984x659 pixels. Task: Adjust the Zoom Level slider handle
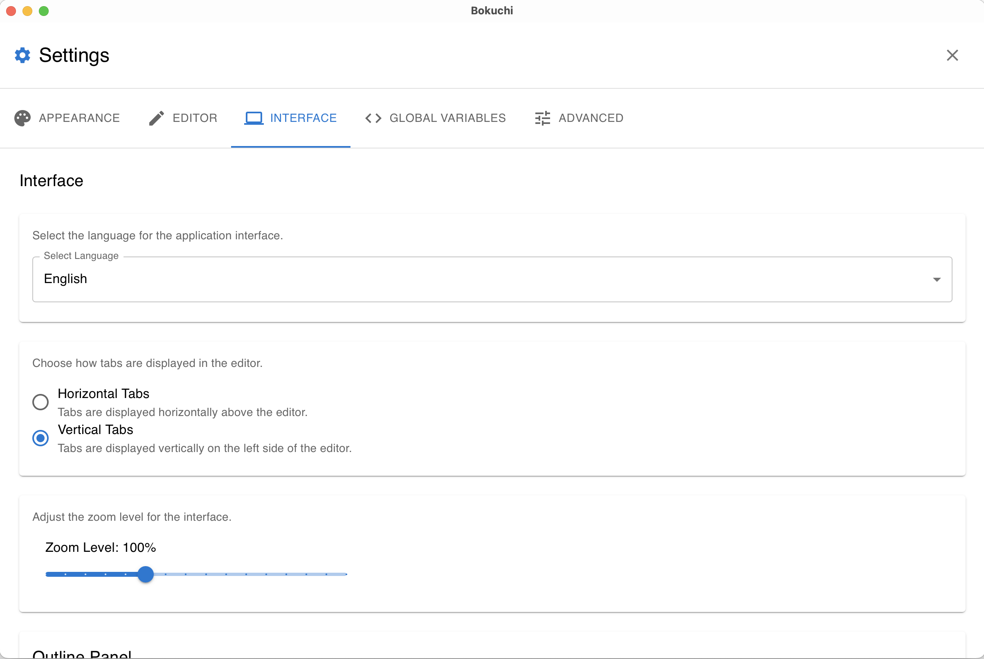coord(146,574)
